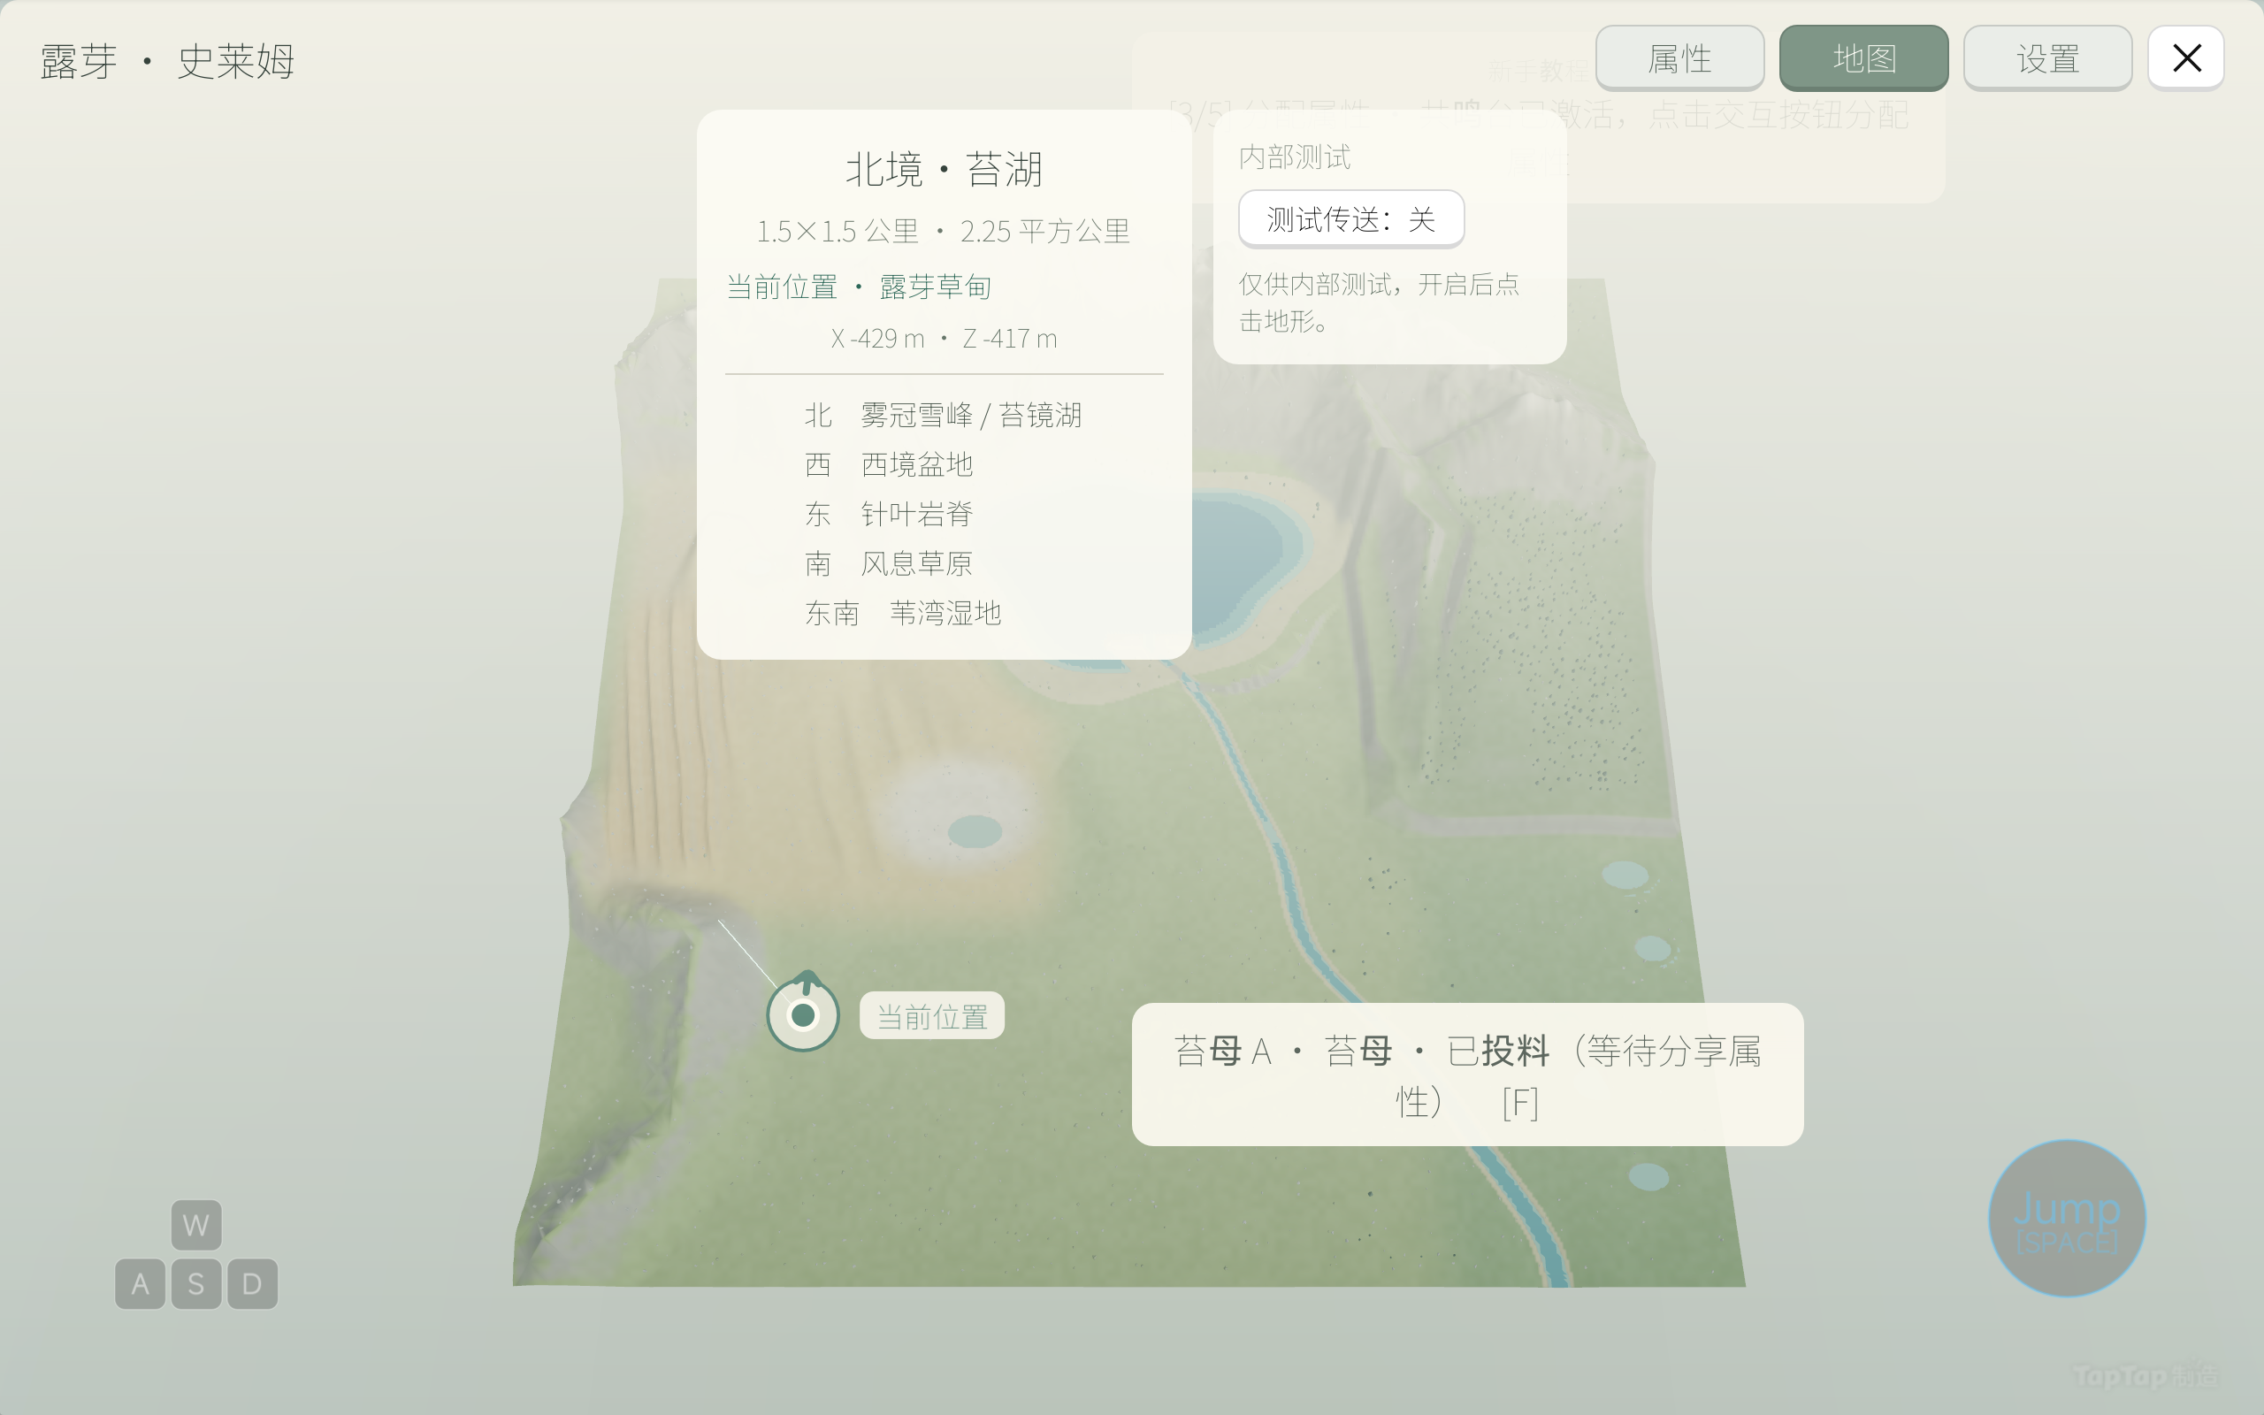
Task: Click the 当前位置 label tag
Action: tap(932, 1015)
